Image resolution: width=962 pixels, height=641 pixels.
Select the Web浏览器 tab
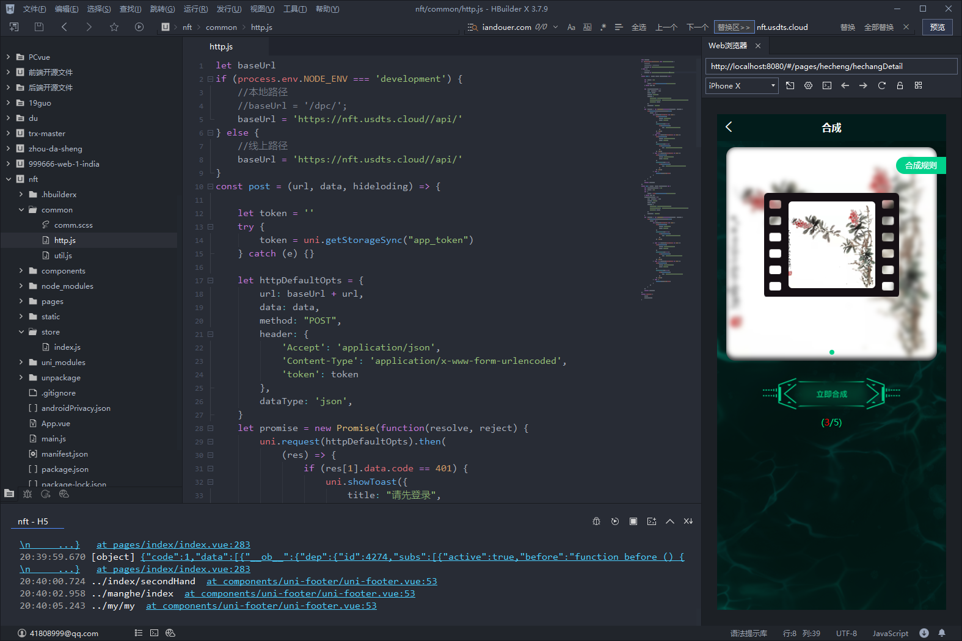pyautogui.click(x=727, y=46)
